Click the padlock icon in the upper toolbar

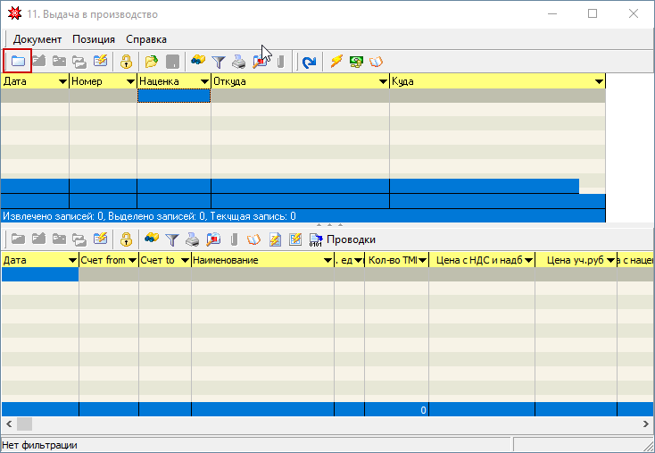coord(127,63)
